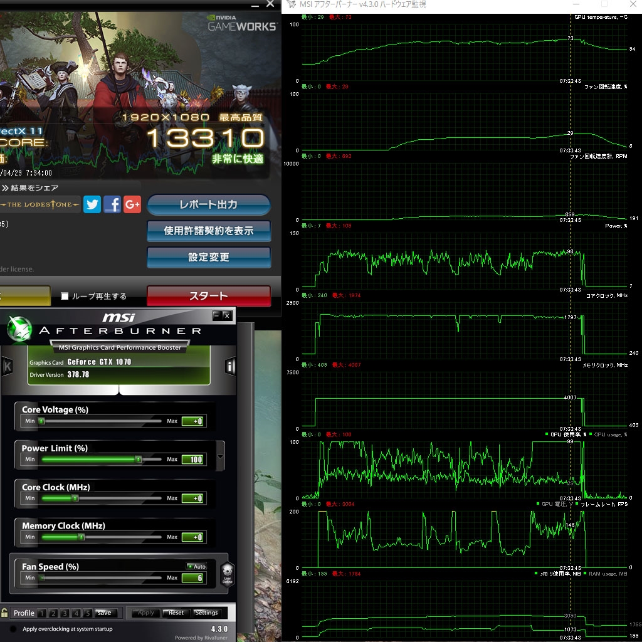
Task: Click the Core Voltage value box
Action: (x=192, y=421)
